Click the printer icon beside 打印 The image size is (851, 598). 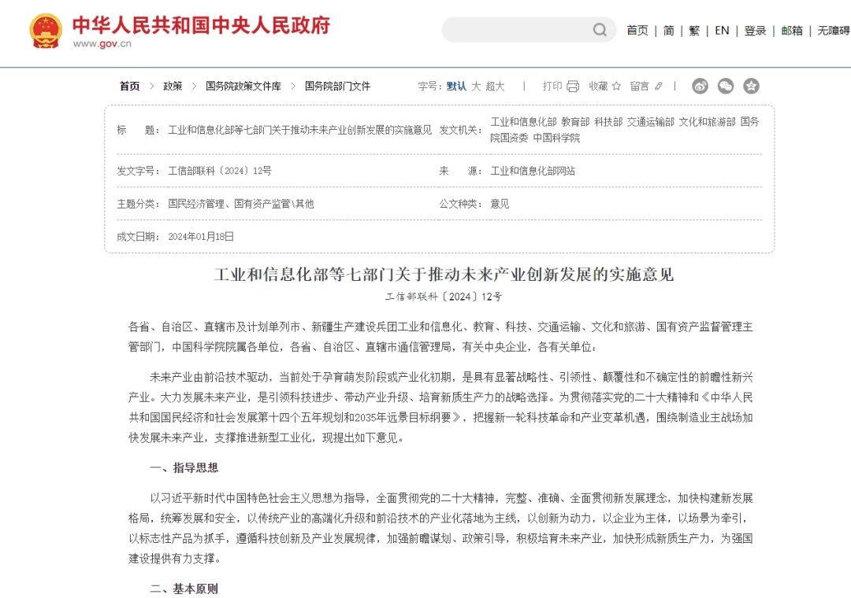(573, 87)
